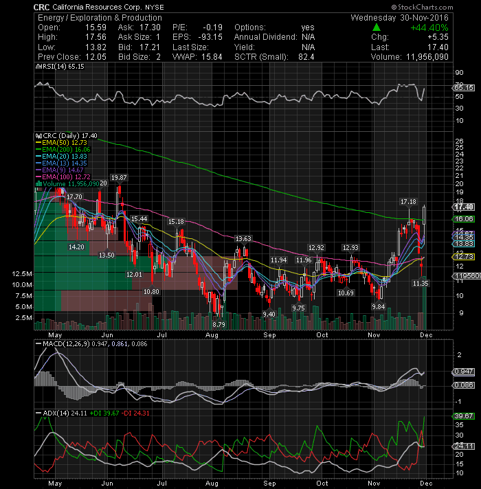Screen dimensions: 481x489
Task: Click the ADX(14) 24.11 indicator label
Action: point(65,413)
